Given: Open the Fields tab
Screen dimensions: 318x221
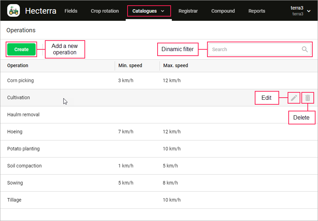Looking at the screenshot, I should [x=71, y=11].
